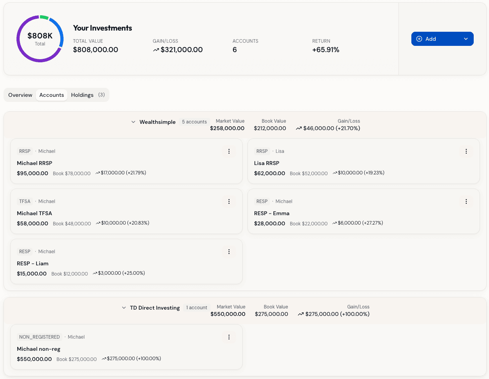Switch to the Overview tab
Viewport: 489px width, 379px height.
pyautogui.click(x=20, y=95)
